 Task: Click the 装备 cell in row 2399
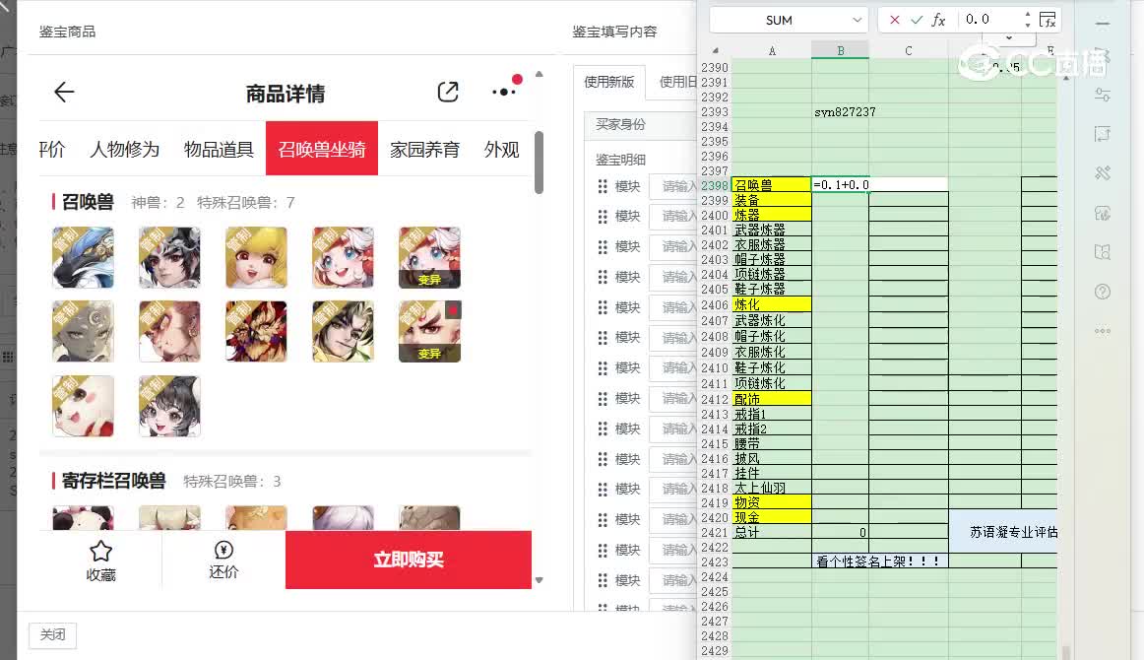coord(771,200)
